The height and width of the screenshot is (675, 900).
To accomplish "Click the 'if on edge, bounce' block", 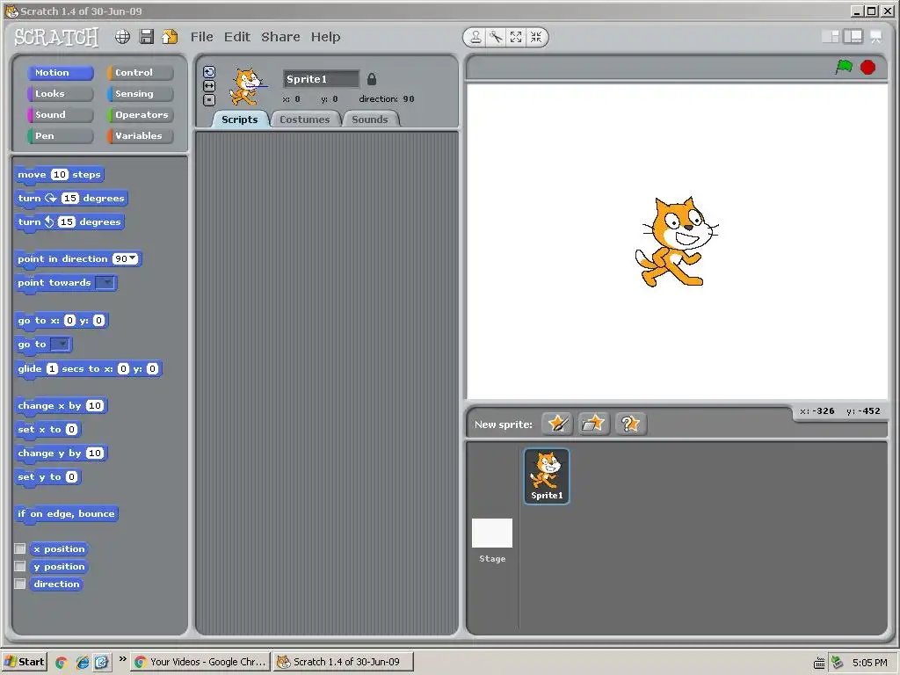I will [66, 513].
